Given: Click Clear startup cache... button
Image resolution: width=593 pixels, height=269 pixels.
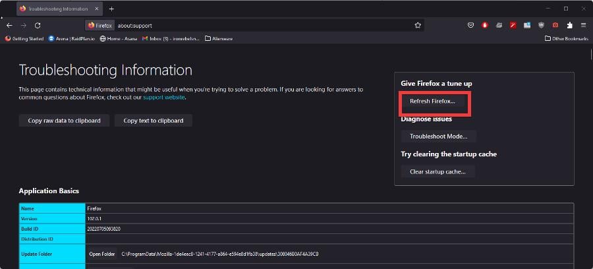Looking at the screenshot, I should 438,171.
